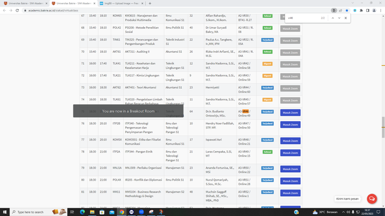Click the Windows taskbar search box
The height and width of the screenshot is (216, 385).
coord(38,212)
